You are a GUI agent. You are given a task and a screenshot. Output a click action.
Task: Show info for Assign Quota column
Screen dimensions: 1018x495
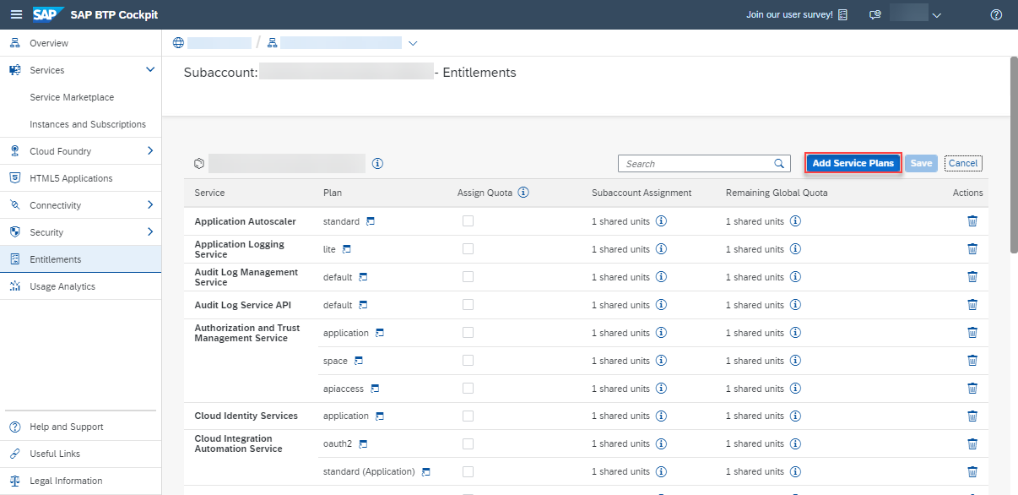click(x=523, y=193)
